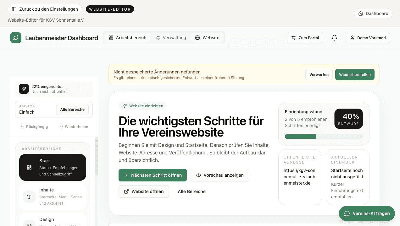
Task: Click the heading Nicht gespeicherte Änderungen gefunden
Action: pyautogui.click(x=157, y=72)
